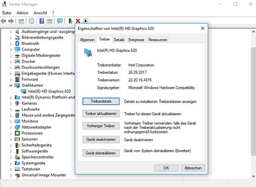Click the Drucker printer icon in the tree
This screenshot has height=187, width=256.
17,61
